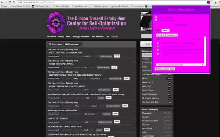Select the All Discussions tab
The width and height of the screenshot is (220, 137).
55,44
